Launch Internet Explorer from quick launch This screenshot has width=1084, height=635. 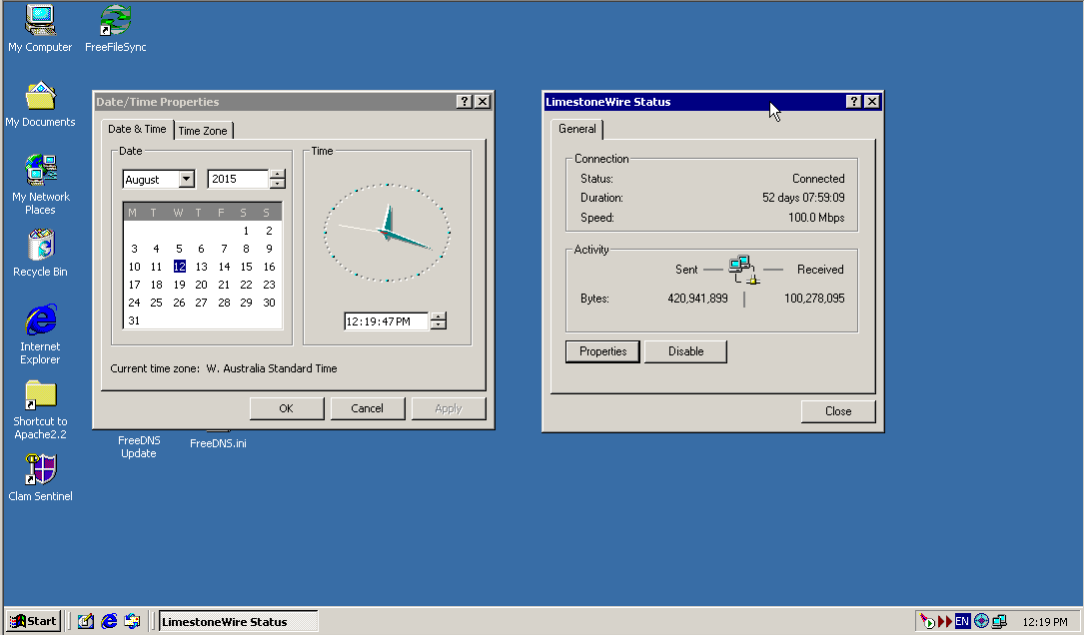coord(109,621)
